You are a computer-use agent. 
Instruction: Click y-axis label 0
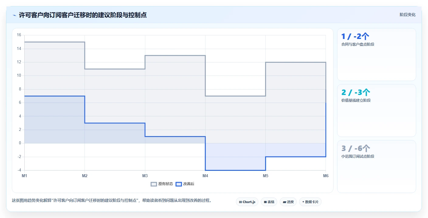coord(20,143)
